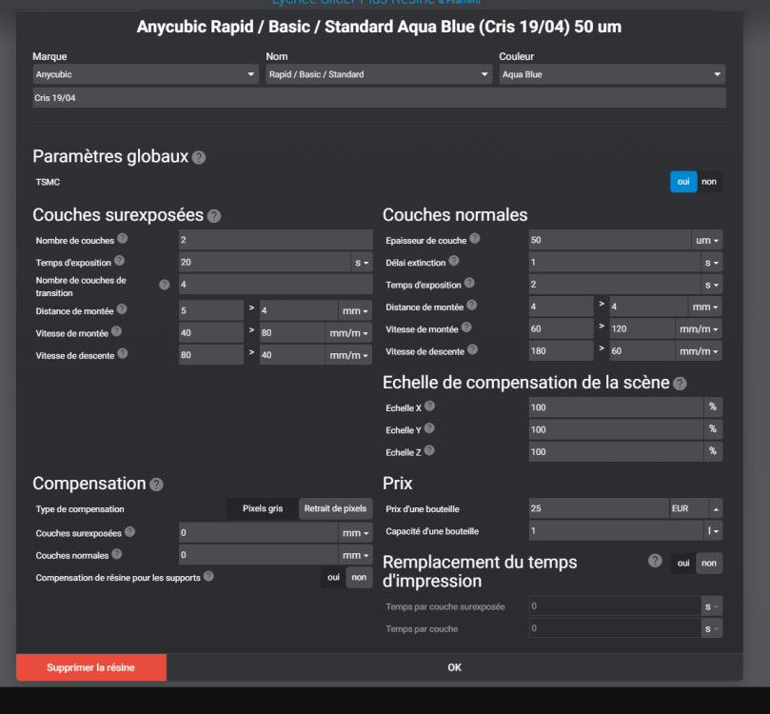Click Distance de montée field showing 5
This screenshot has width=770, height=714.
click(x=211, y=310)
